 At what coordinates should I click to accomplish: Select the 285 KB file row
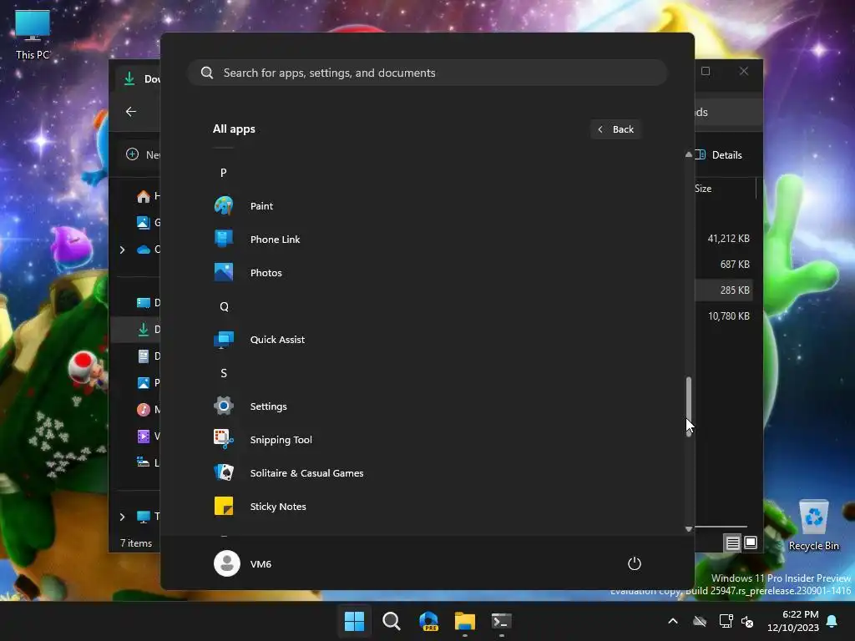[724, 290]
